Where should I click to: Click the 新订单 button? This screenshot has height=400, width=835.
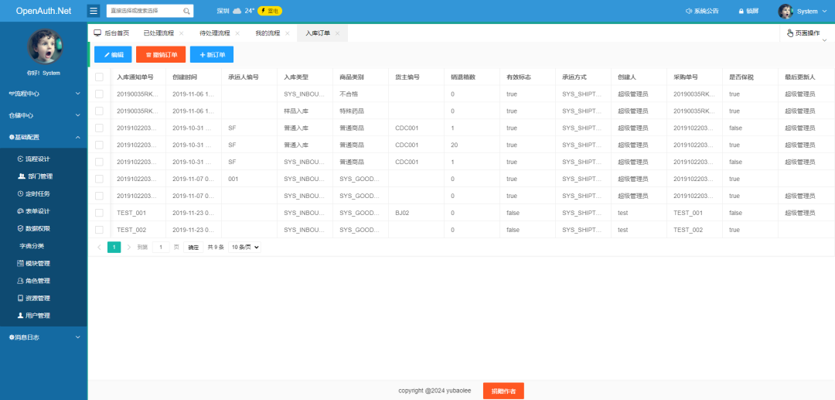click(x=212, y=55)
